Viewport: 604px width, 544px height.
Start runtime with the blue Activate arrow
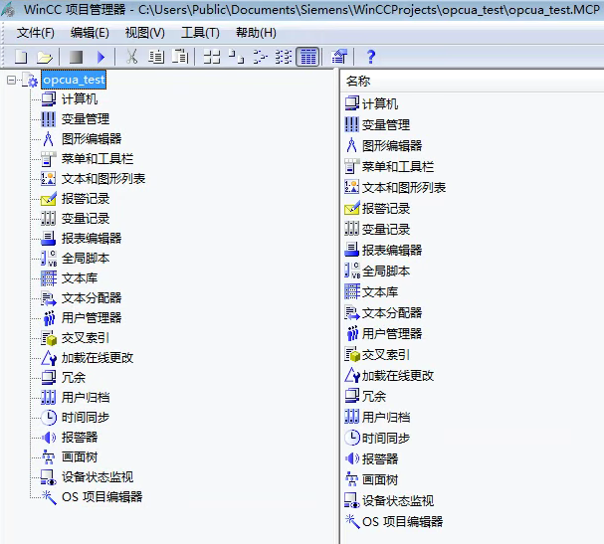coord(101,57)
